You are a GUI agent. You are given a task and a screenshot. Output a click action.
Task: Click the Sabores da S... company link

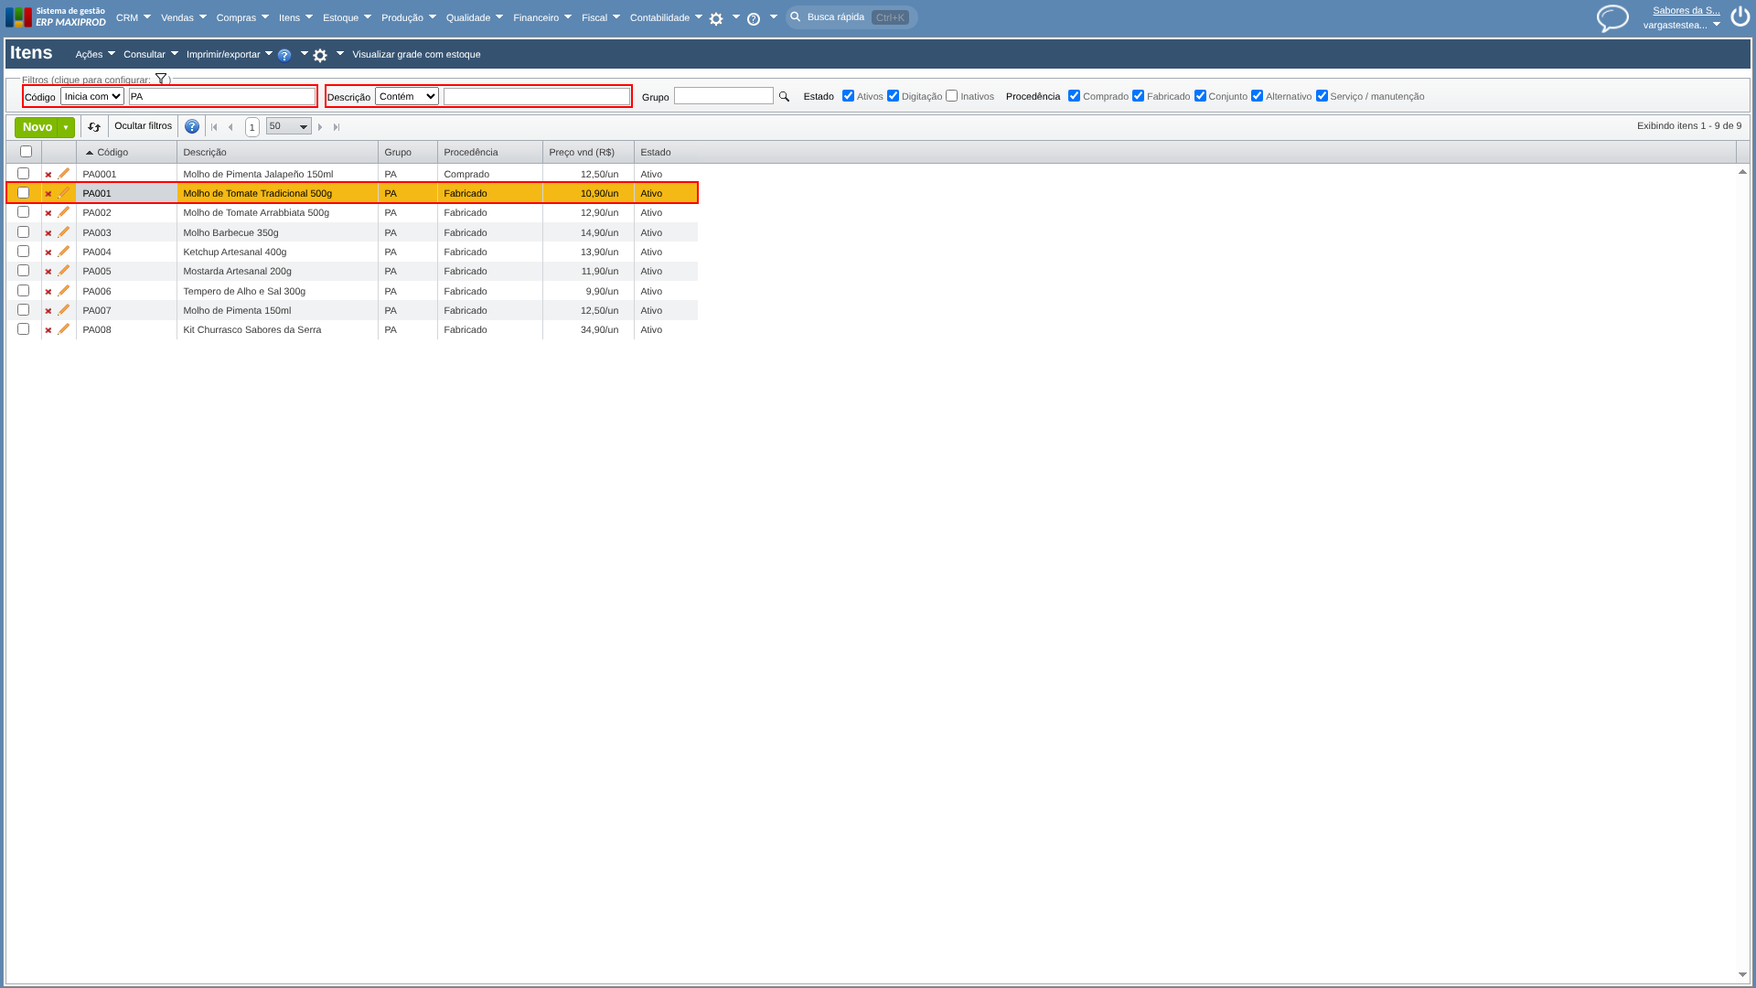pyautogui.click(x=1686, y=11)
